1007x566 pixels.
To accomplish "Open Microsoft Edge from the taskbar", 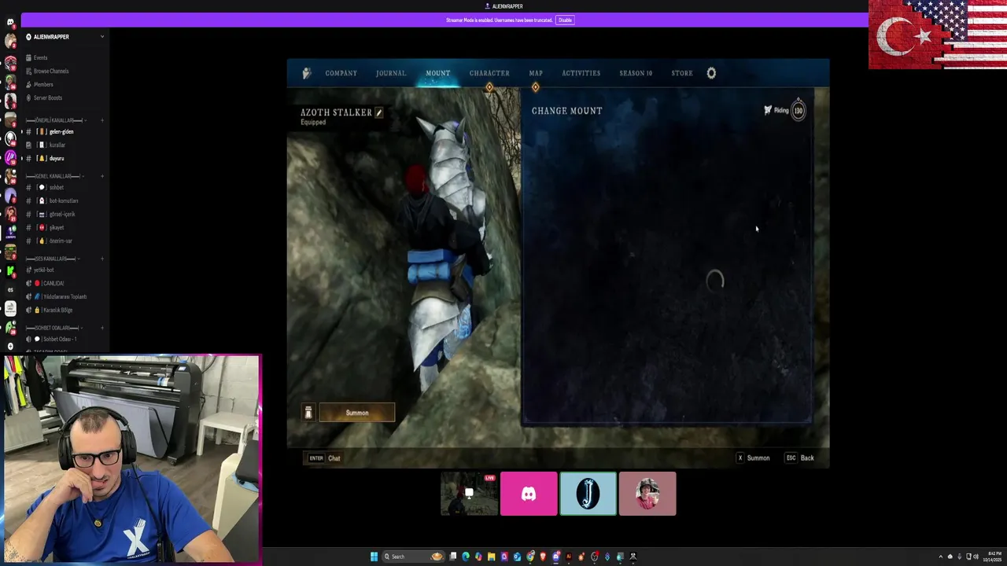I will coord(466,557).
